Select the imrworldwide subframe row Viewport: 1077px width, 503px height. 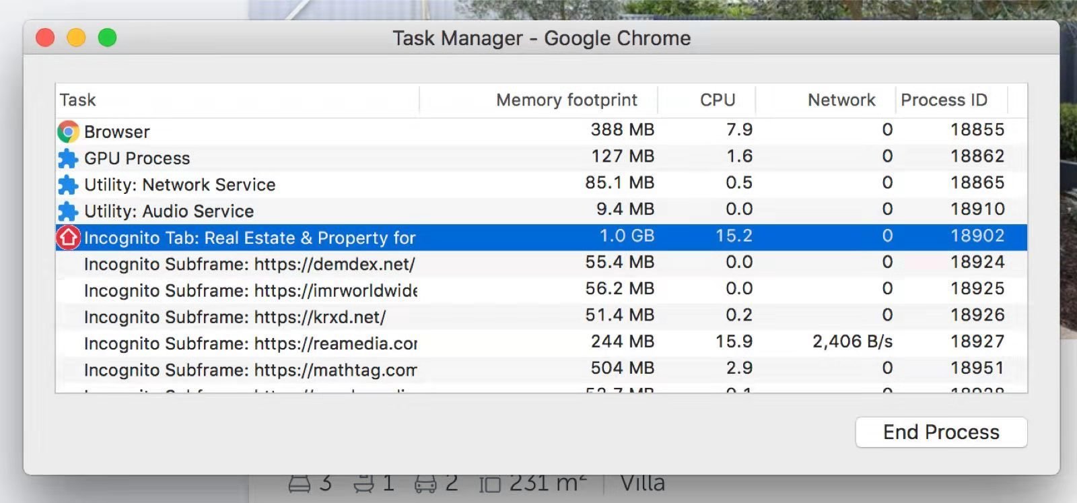coord(541,290)
